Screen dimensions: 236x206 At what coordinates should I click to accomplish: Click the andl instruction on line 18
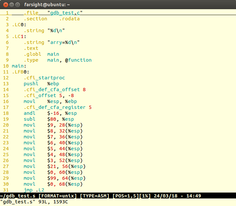coord(30,113)
